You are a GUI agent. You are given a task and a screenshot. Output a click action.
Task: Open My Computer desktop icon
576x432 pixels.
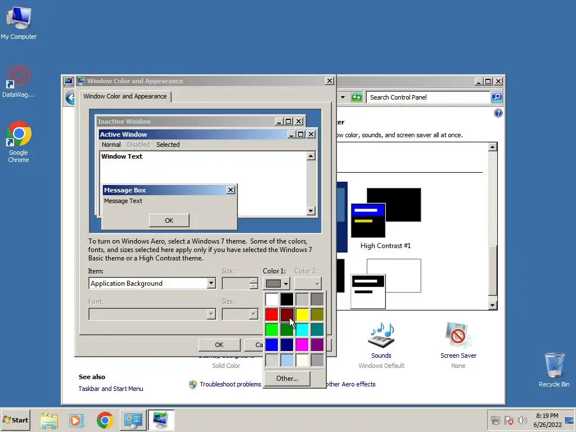pyautogui.click(x=19, y=22)
